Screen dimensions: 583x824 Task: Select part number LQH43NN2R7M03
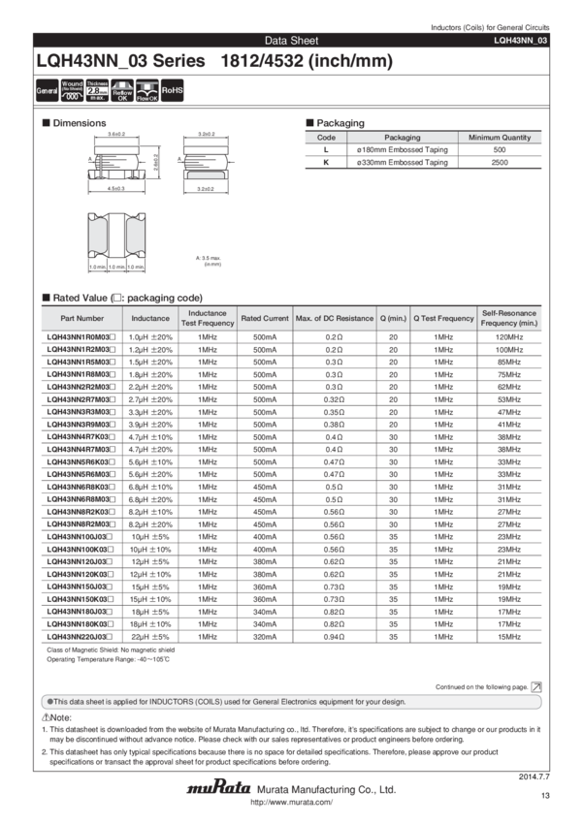coord(81,399)
